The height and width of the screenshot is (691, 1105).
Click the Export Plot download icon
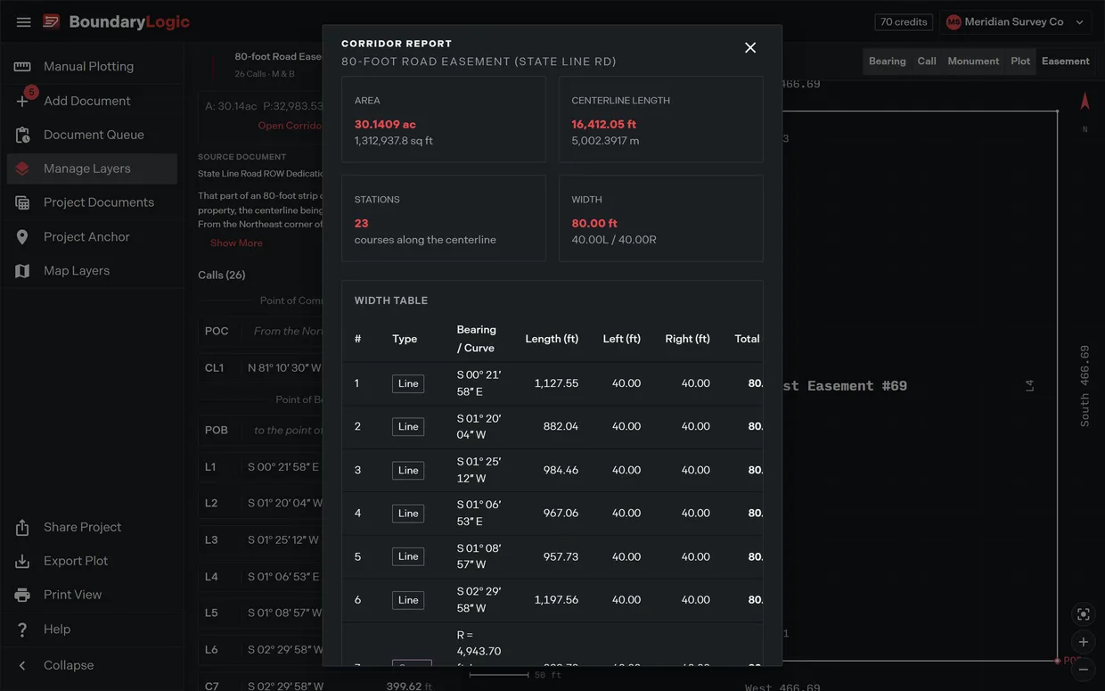(22, 562)
